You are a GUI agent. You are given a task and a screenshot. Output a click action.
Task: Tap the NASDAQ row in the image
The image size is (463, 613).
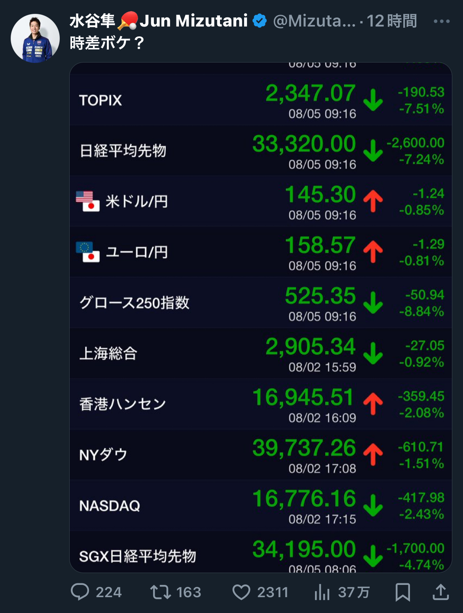(x=261, y=505)
